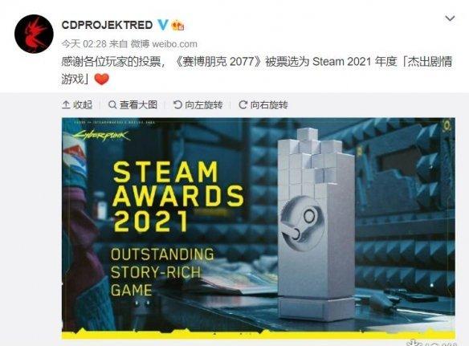Image resolution: width=469 pixels, height=346 pixels.
Task: Expand the post options chevron
Action: 451,18
